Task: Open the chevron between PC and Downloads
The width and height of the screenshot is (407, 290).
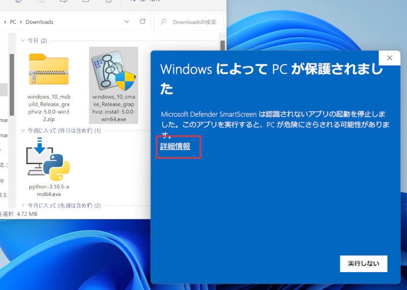Action: coord(21,22)
